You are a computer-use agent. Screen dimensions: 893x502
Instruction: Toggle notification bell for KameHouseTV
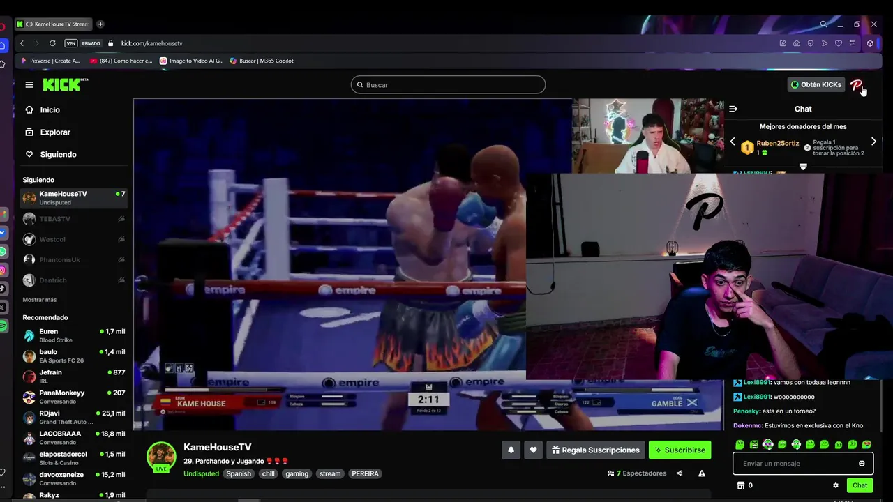click(511, 450)
